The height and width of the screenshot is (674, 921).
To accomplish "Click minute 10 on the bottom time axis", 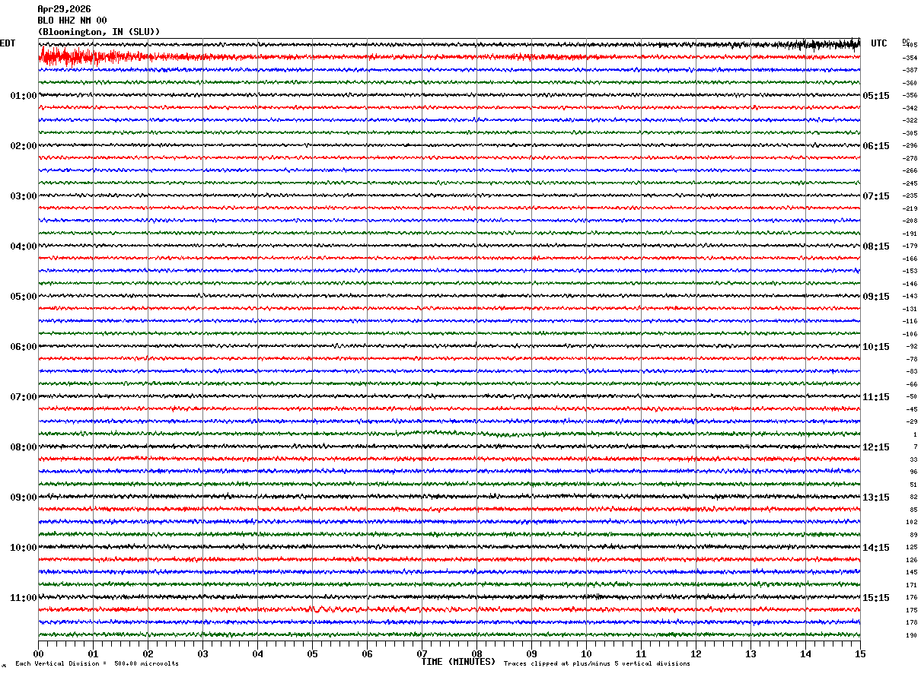I will click(x=586, y=653).
